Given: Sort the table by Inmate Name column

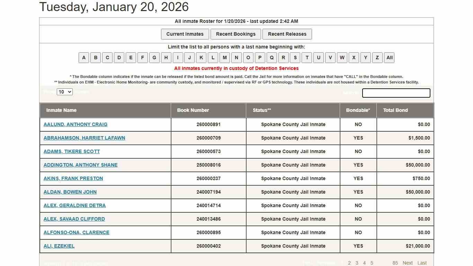Looking at the screenshot, I should coord(61,110).
